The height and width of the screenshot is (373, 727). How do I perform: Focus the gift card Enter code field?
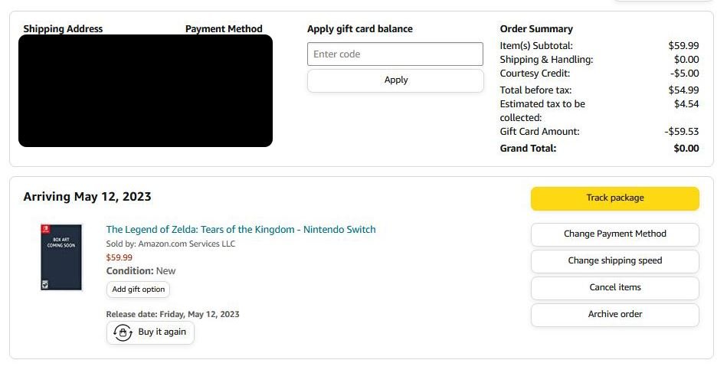395,54
